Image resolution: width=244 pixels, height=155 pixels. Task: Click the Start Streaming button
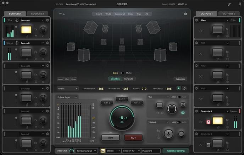coord(176,151)
